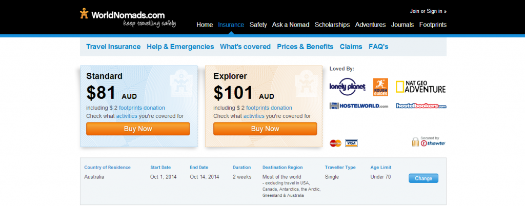Open the Insurance menu item
Viewport: 525px width, 207px height.
point(231,25)
